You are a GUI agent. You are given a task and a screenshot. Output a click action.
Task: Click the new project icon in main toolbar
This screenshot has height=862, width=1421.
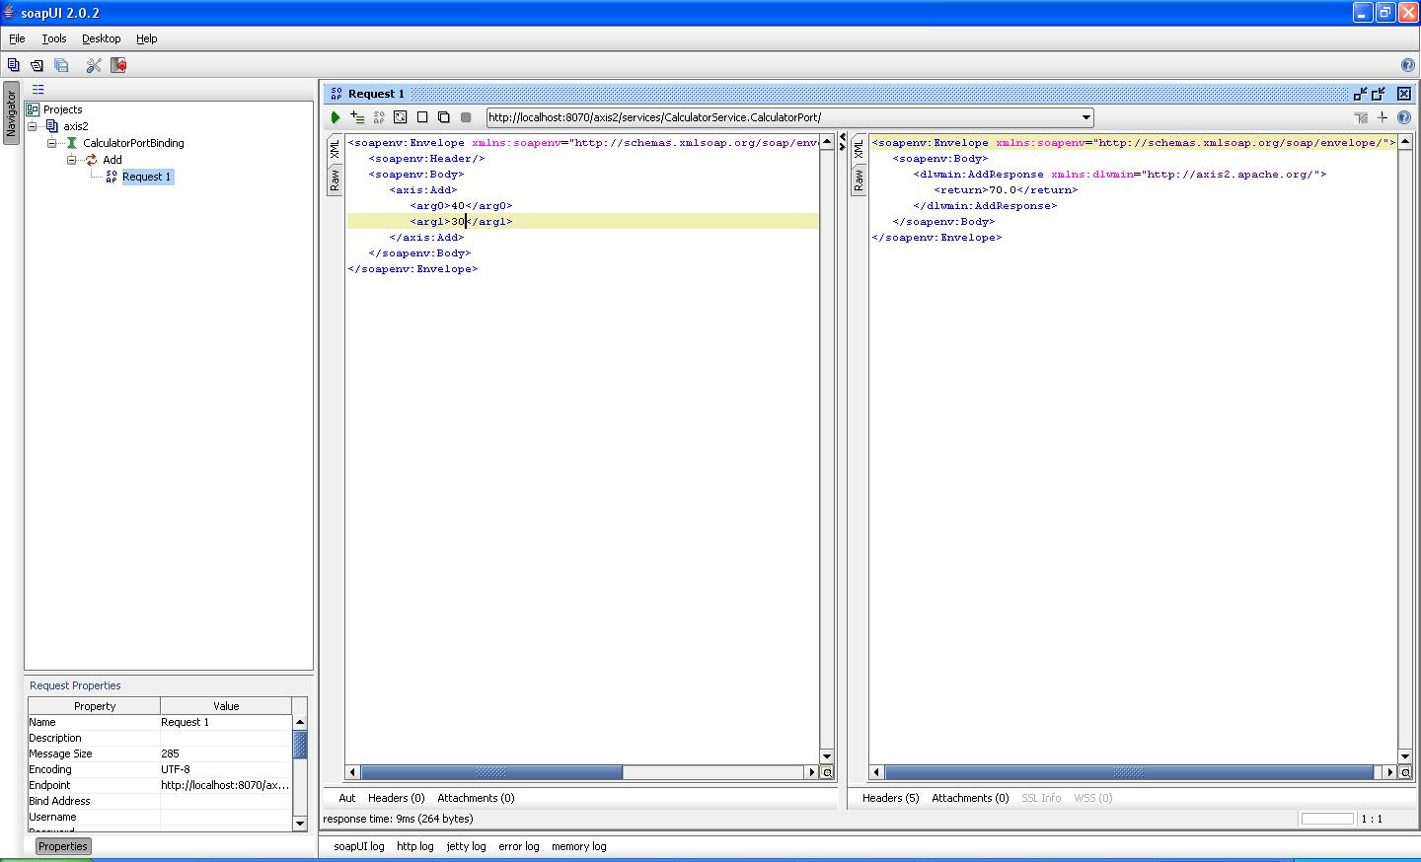click(x=13, y=65)
